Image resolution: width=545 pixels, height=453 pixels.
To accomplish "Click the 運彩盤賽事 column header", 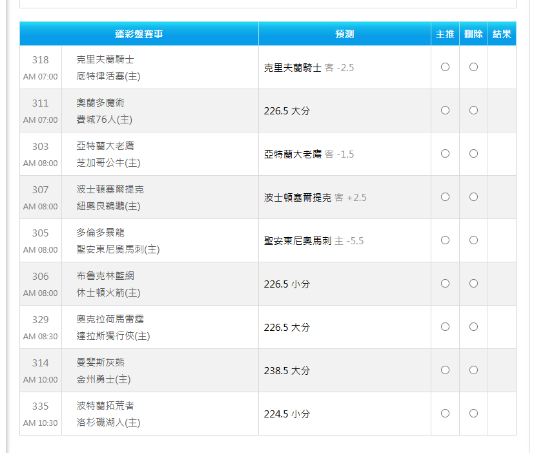I will (x=139, y=34).
